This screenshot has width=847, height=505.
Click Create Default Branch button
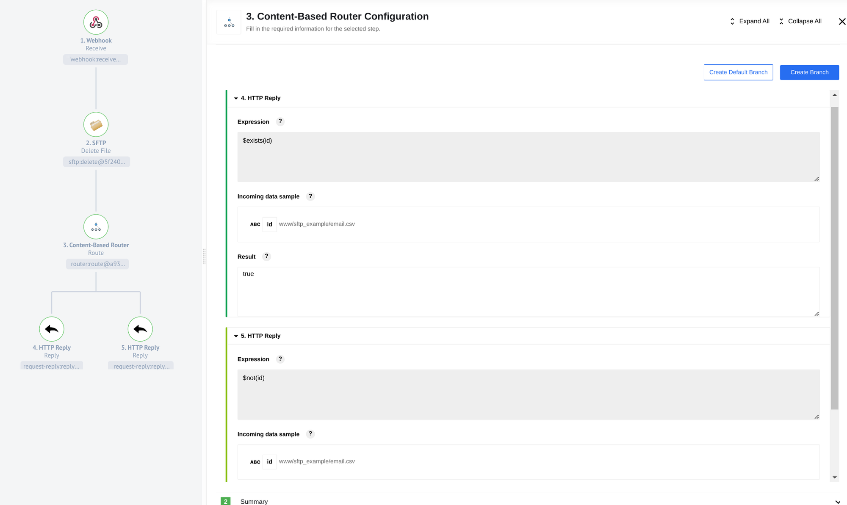tap(738, 72)
